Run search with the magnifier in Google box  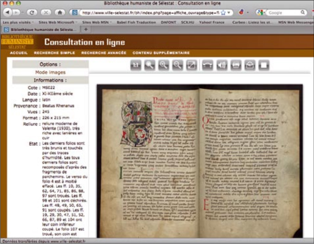tap(303, 12)
